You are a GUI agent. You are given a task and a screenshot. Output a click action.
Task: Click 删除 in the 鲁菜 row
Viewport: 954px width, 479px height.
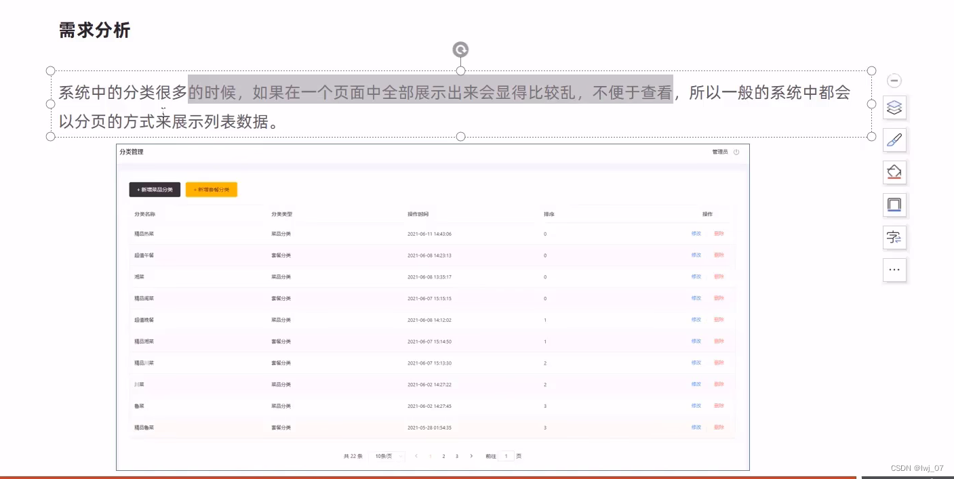(719, 406)
